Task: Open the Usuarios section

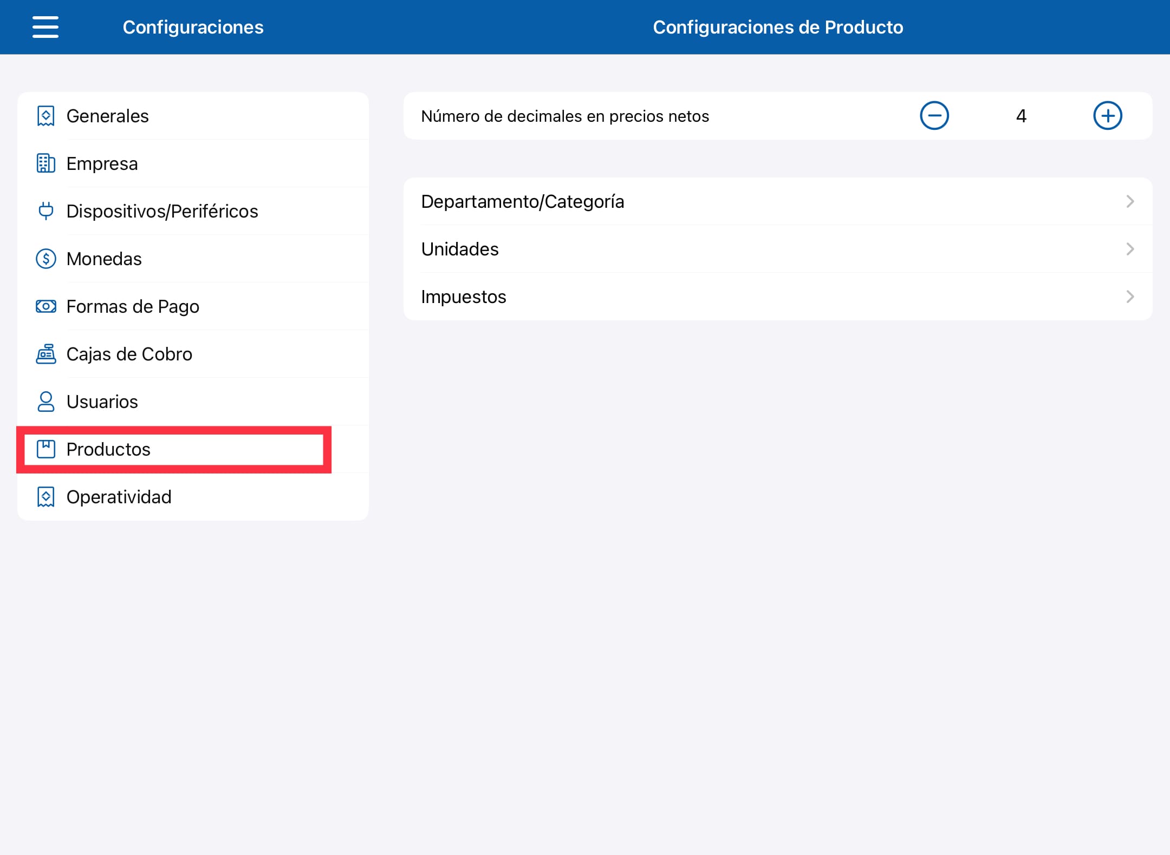Action: click(x=193, y=402)
